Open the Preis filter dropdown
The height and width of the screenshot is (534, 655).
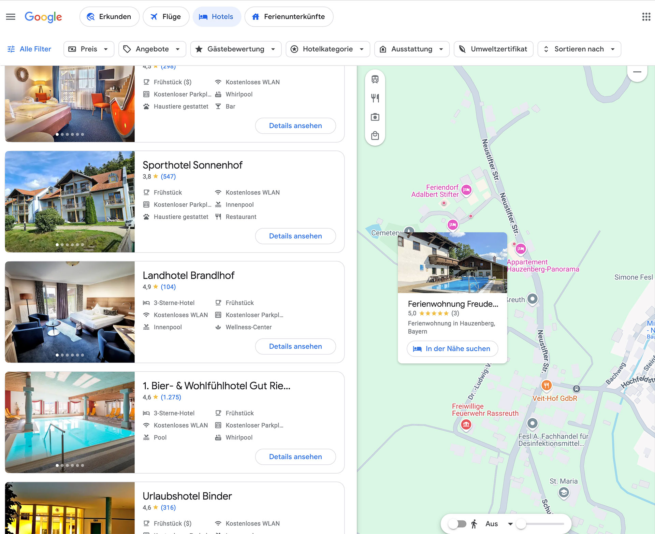click(89, 49)
